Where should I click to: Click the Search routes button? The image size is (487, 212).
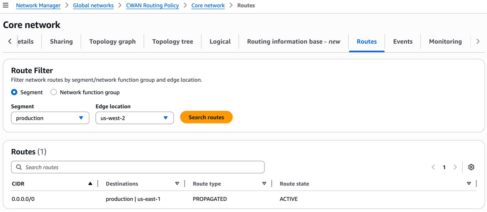206,117
